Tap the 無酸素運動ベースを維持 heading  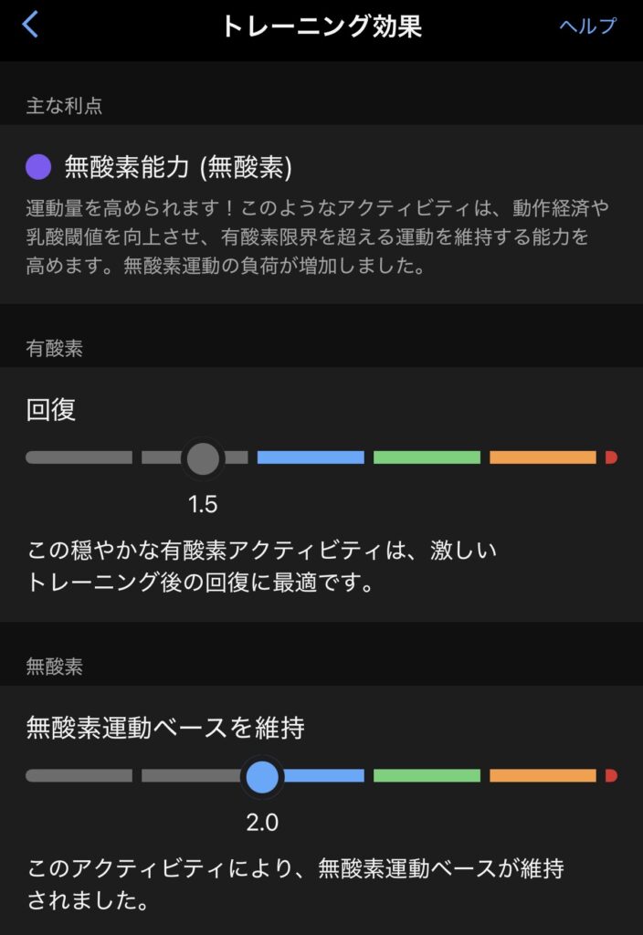165,728
